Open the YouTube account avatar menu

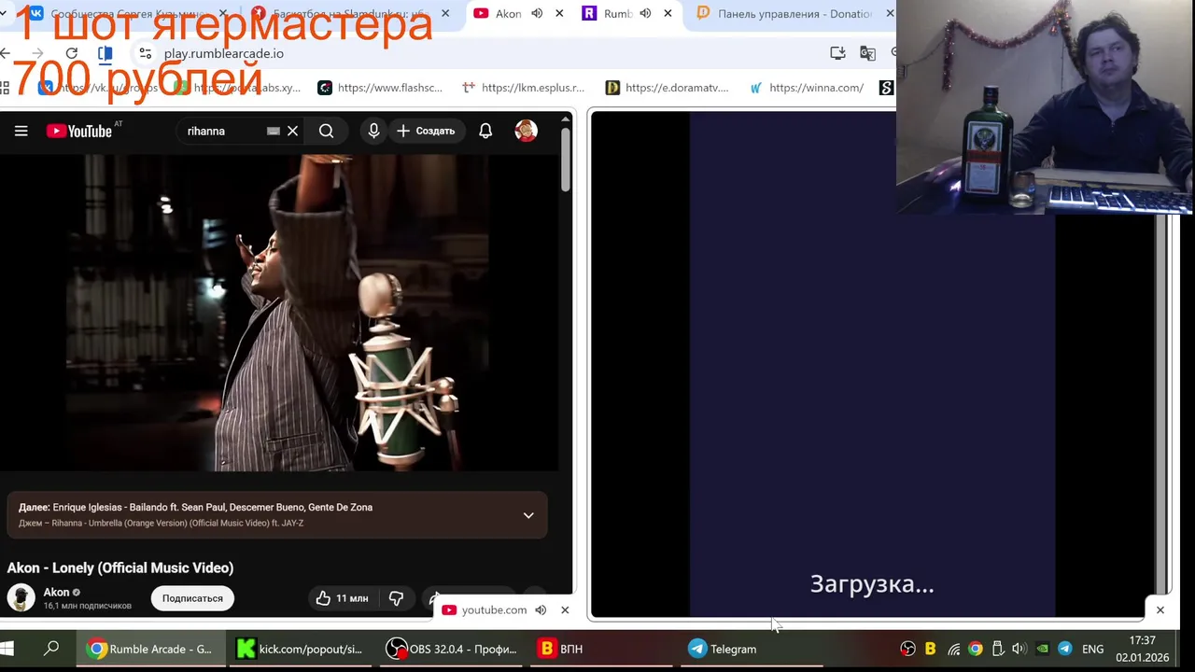pyautogui.click(x=526, y=131)
